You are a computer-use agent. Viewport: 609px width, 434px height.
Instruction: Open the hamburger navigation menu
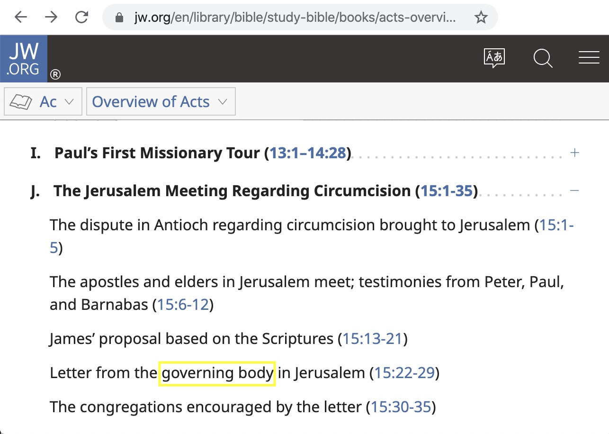pos(589,58)
